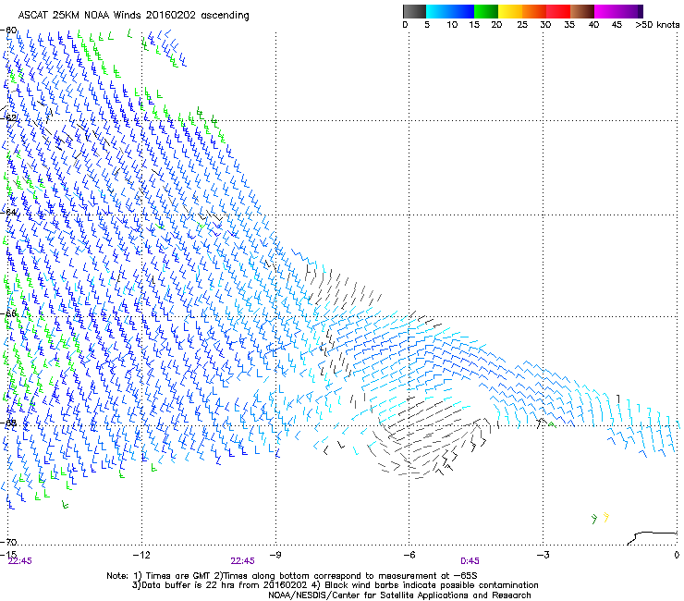Click the purple '22:45' time near -9
This screenshot has height=601, width=684.
[242, 561]
